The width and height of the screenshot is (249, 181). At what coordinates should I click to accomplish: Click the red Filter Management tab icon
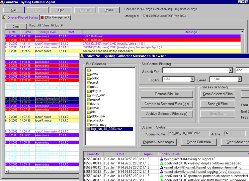42,18
